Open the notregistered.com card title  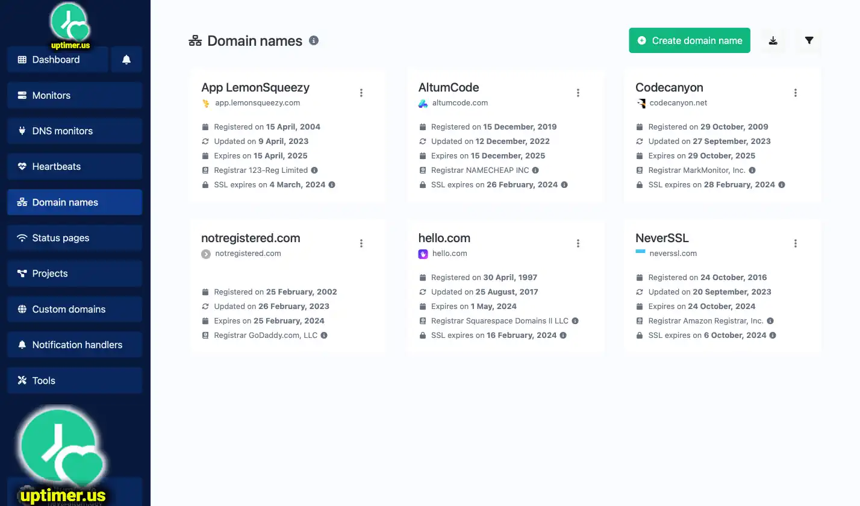[x=251, y=238]
